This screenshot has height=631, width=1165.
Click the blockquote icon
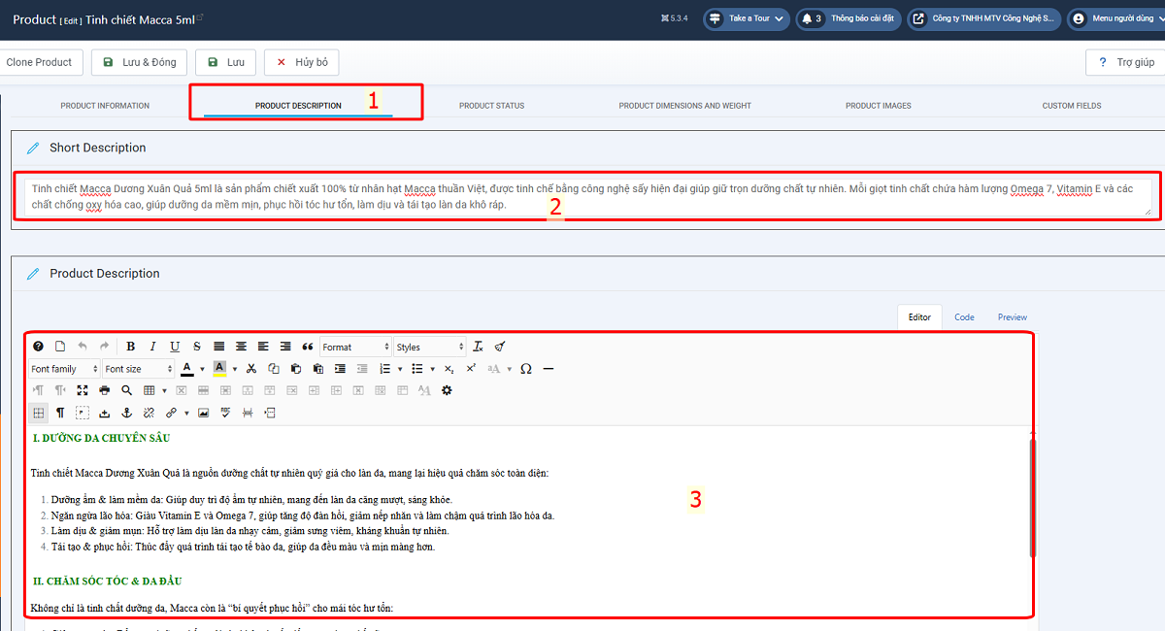308,347
